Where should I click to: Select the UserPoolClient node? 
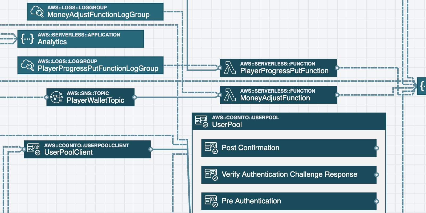(x=87, y=149)
